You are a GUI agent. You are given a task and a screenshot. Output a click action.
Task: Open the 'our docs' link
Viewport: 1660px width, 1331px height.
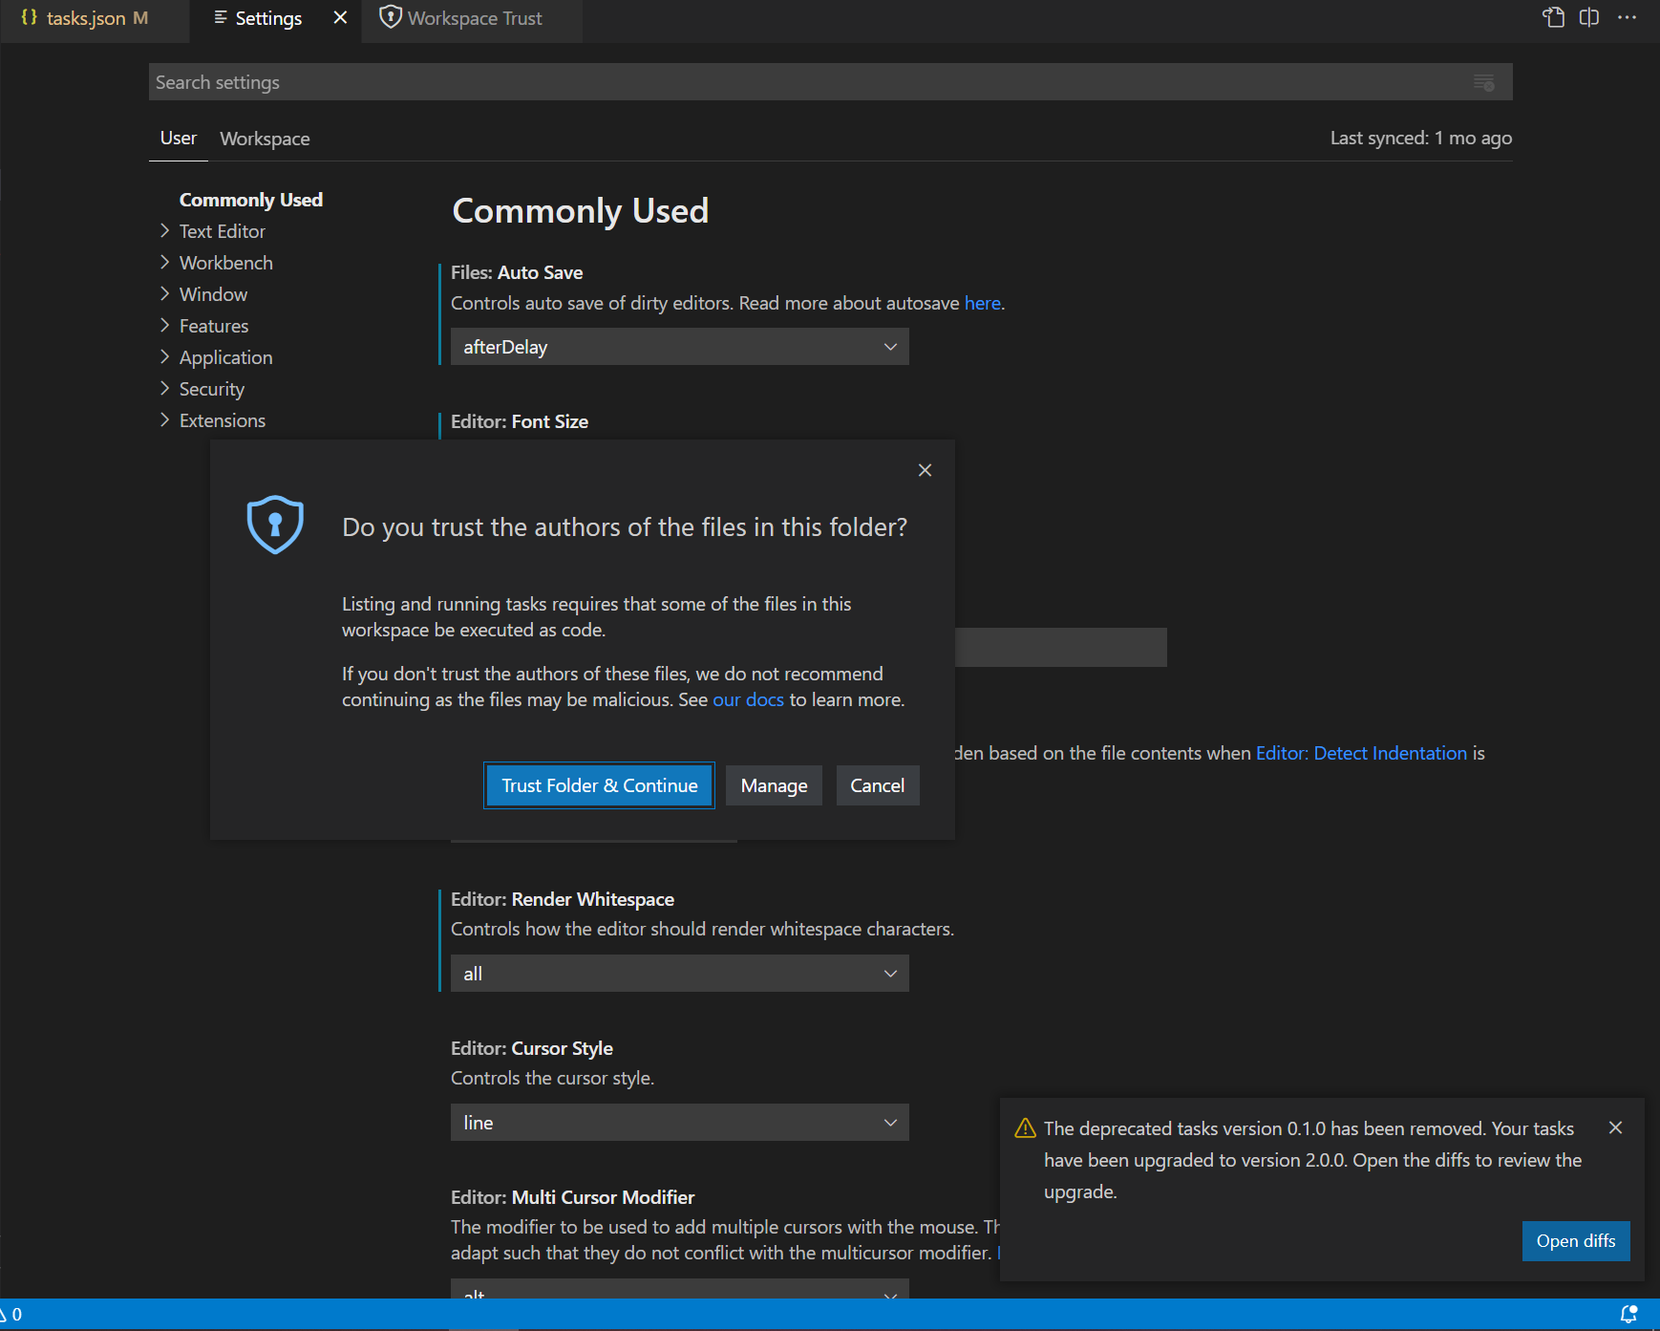tap(748, 699)
